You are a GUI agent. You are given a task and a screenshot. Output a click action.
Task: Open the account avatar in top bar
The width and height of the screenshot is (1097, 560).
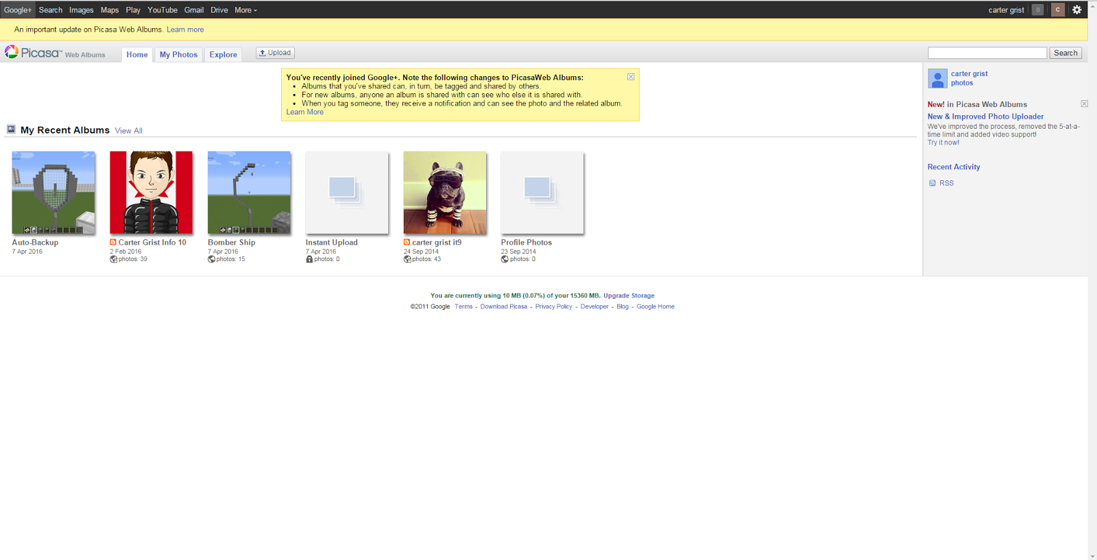point(1058,10)
